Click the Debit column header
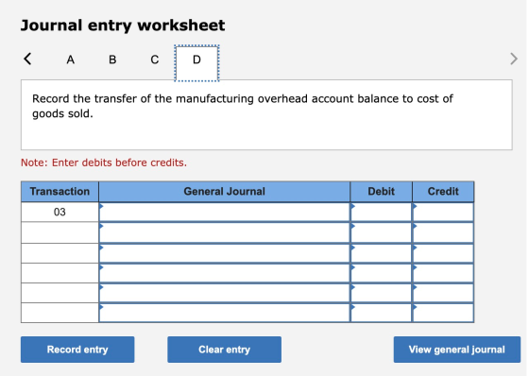Viewport: 529px width, 376px height. pos(382,192)
